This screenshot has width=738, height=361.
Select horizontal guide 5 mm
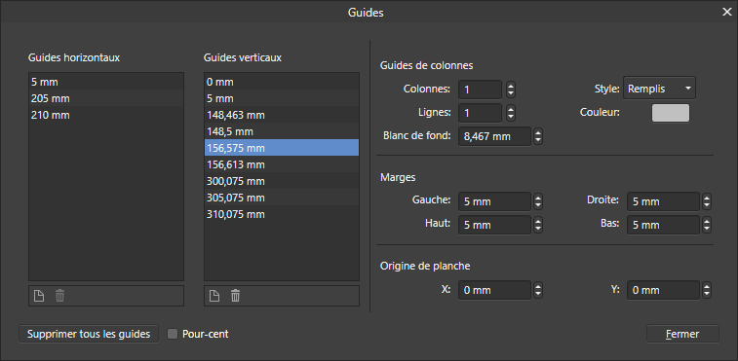[x=106, y=82]
